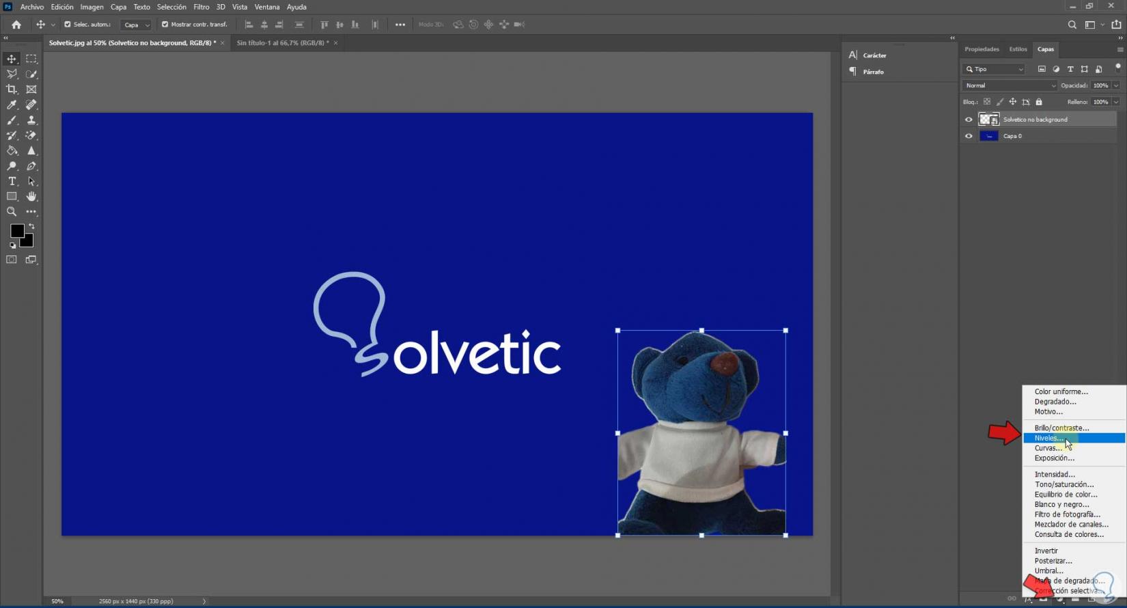Select the Rectangular Marquee tool
This screenshot has height=608, width=1127.
pyautogui.click(x=31, y=59)
